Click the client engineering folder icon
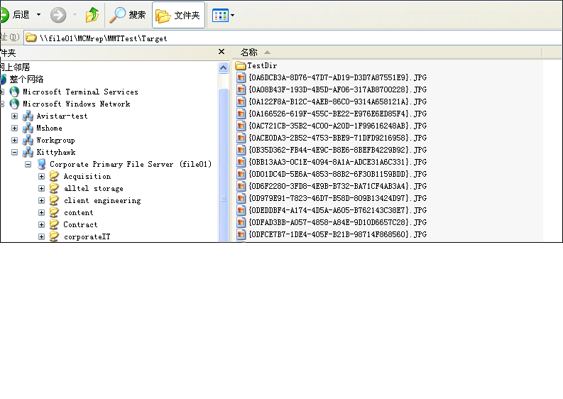The height and width of the screenshot is (399, 563). (x=54, y=200)
